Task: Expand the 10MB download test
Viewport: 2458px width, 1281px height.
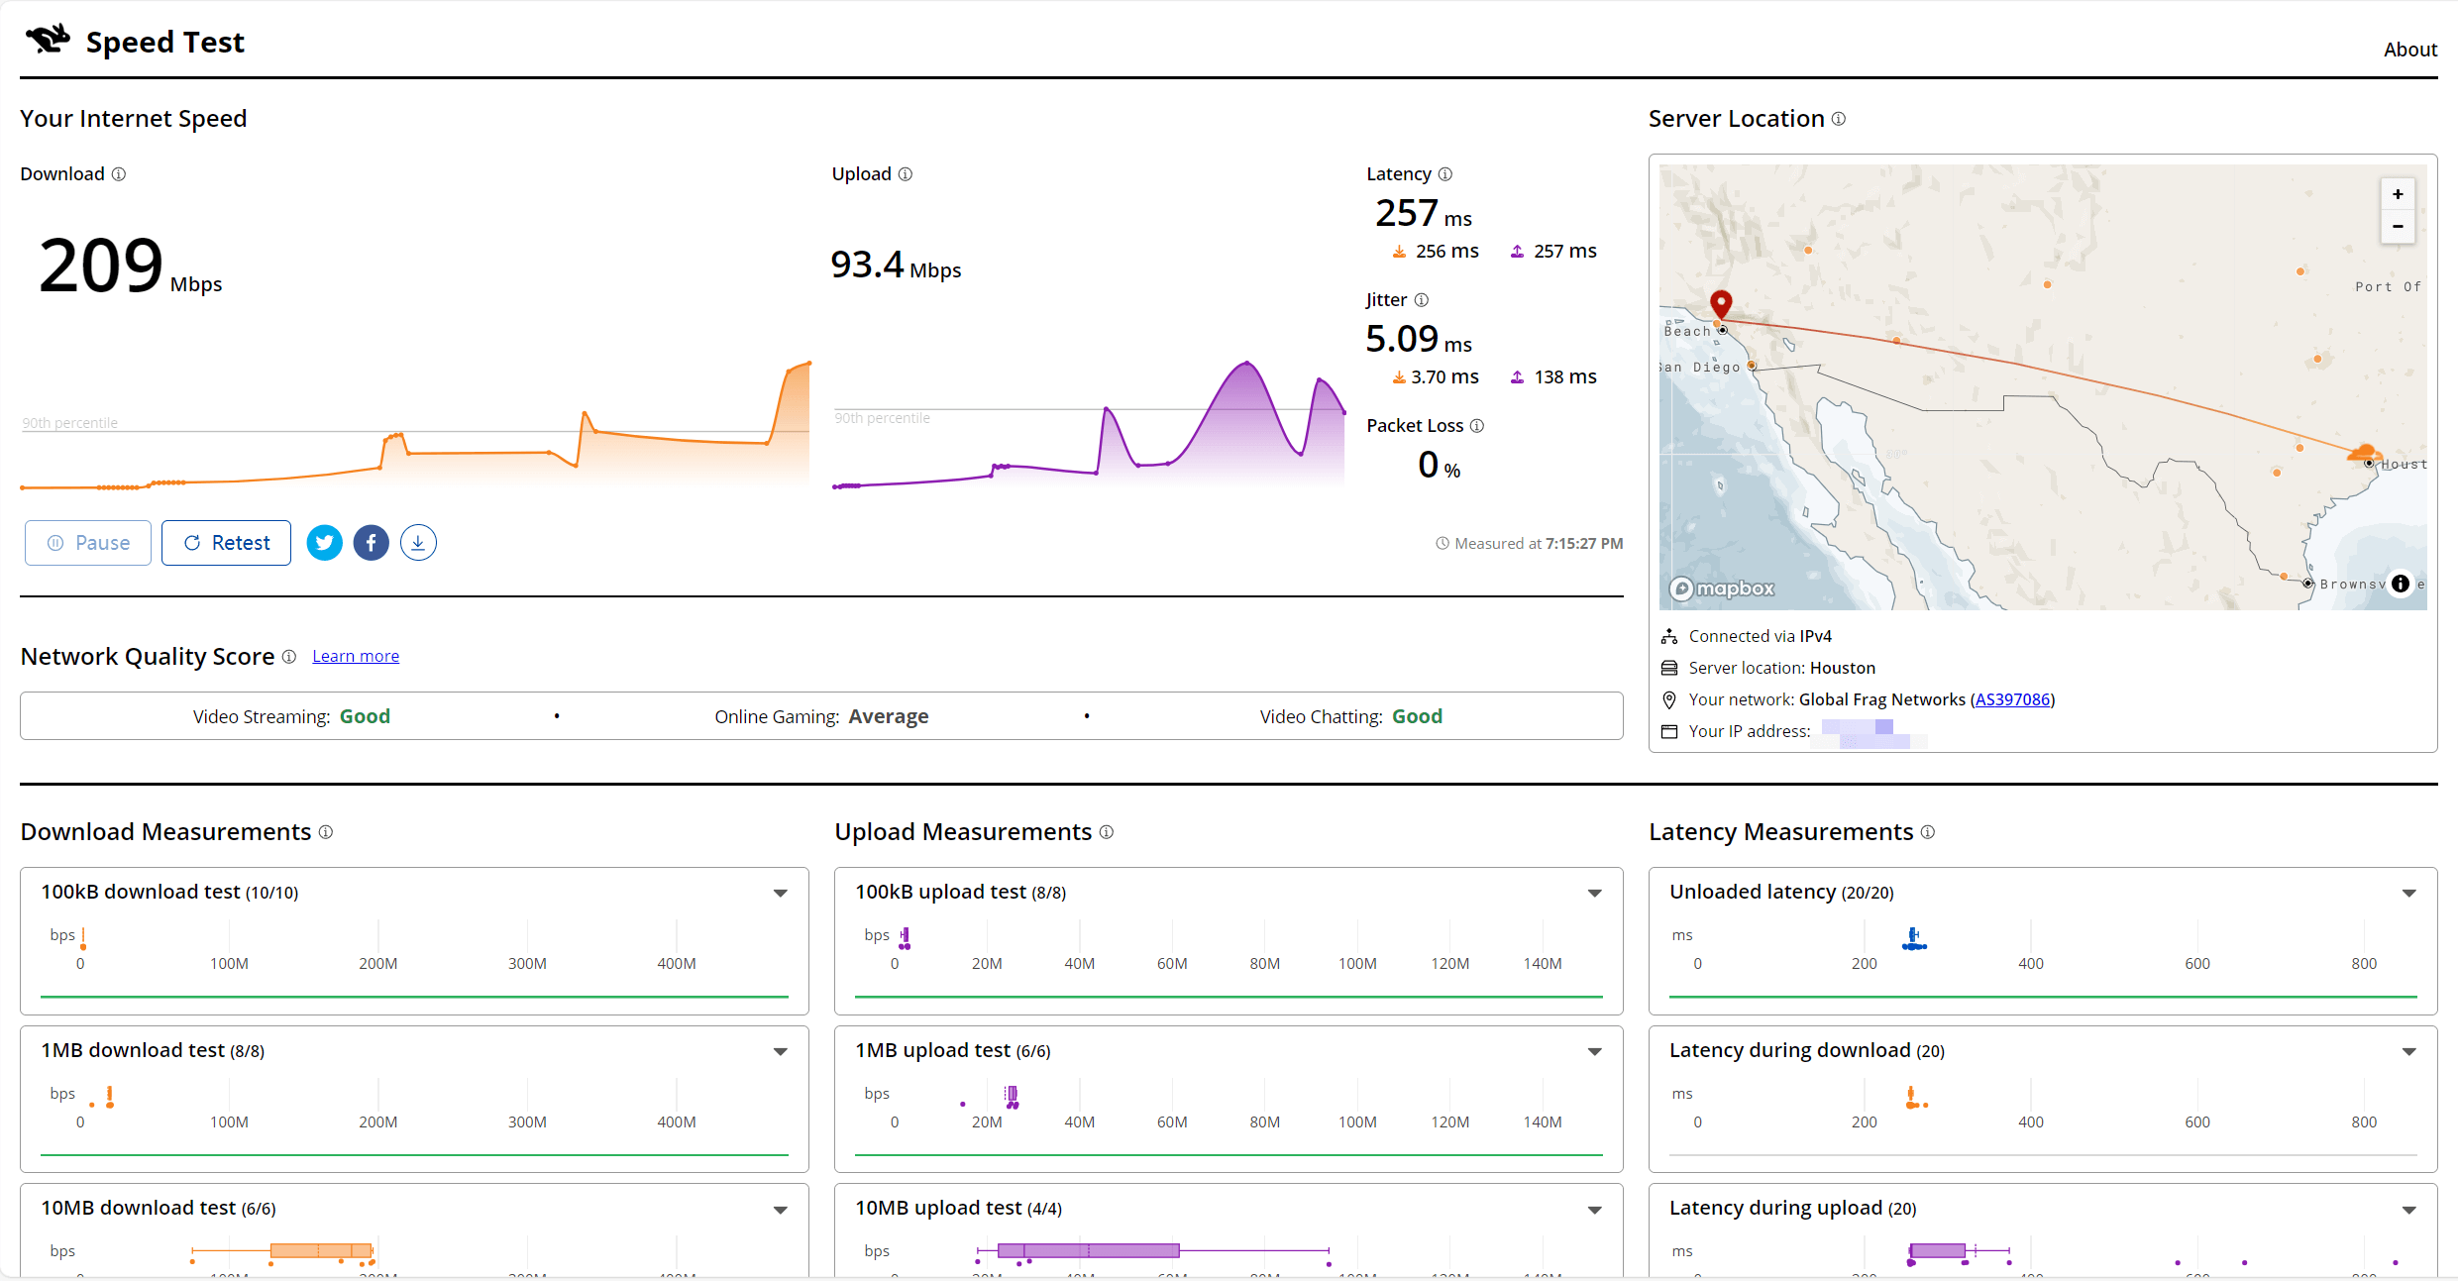Action: point(781,1211)
